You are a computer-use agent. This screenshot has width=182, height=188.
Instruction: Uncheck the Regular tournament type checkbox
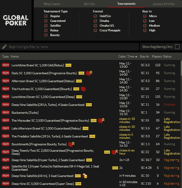click(46, 16)
